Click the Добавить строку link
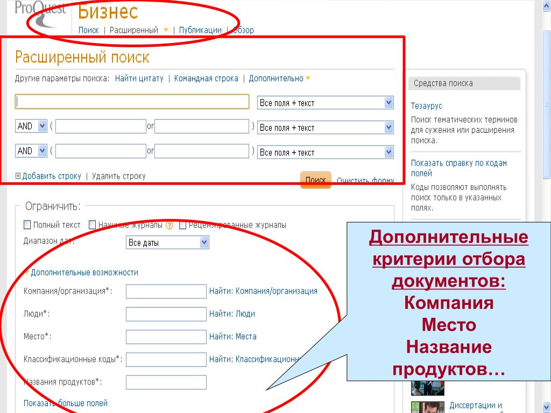 click(52, 176)
